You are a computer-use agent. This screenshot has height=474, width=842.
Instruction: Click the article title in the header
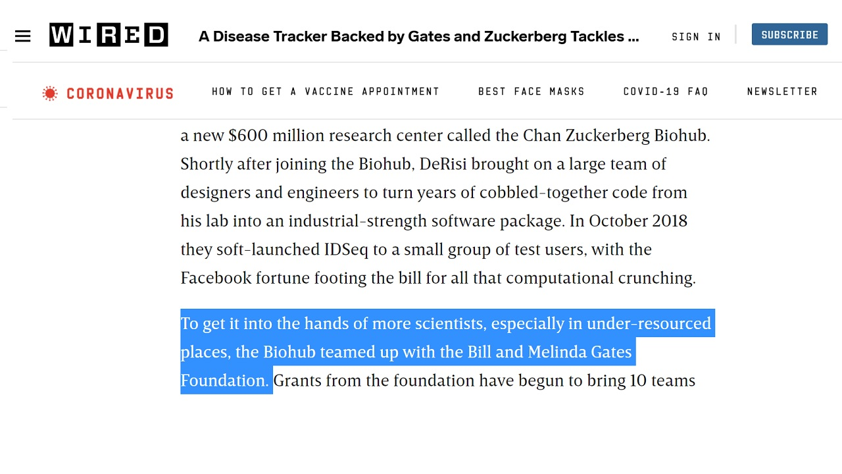pos(418,36)
